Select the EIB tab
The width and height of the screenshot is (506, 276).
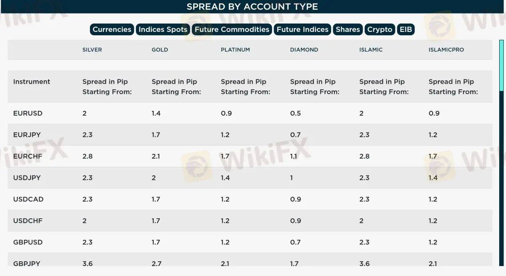[x=406, y=30]
